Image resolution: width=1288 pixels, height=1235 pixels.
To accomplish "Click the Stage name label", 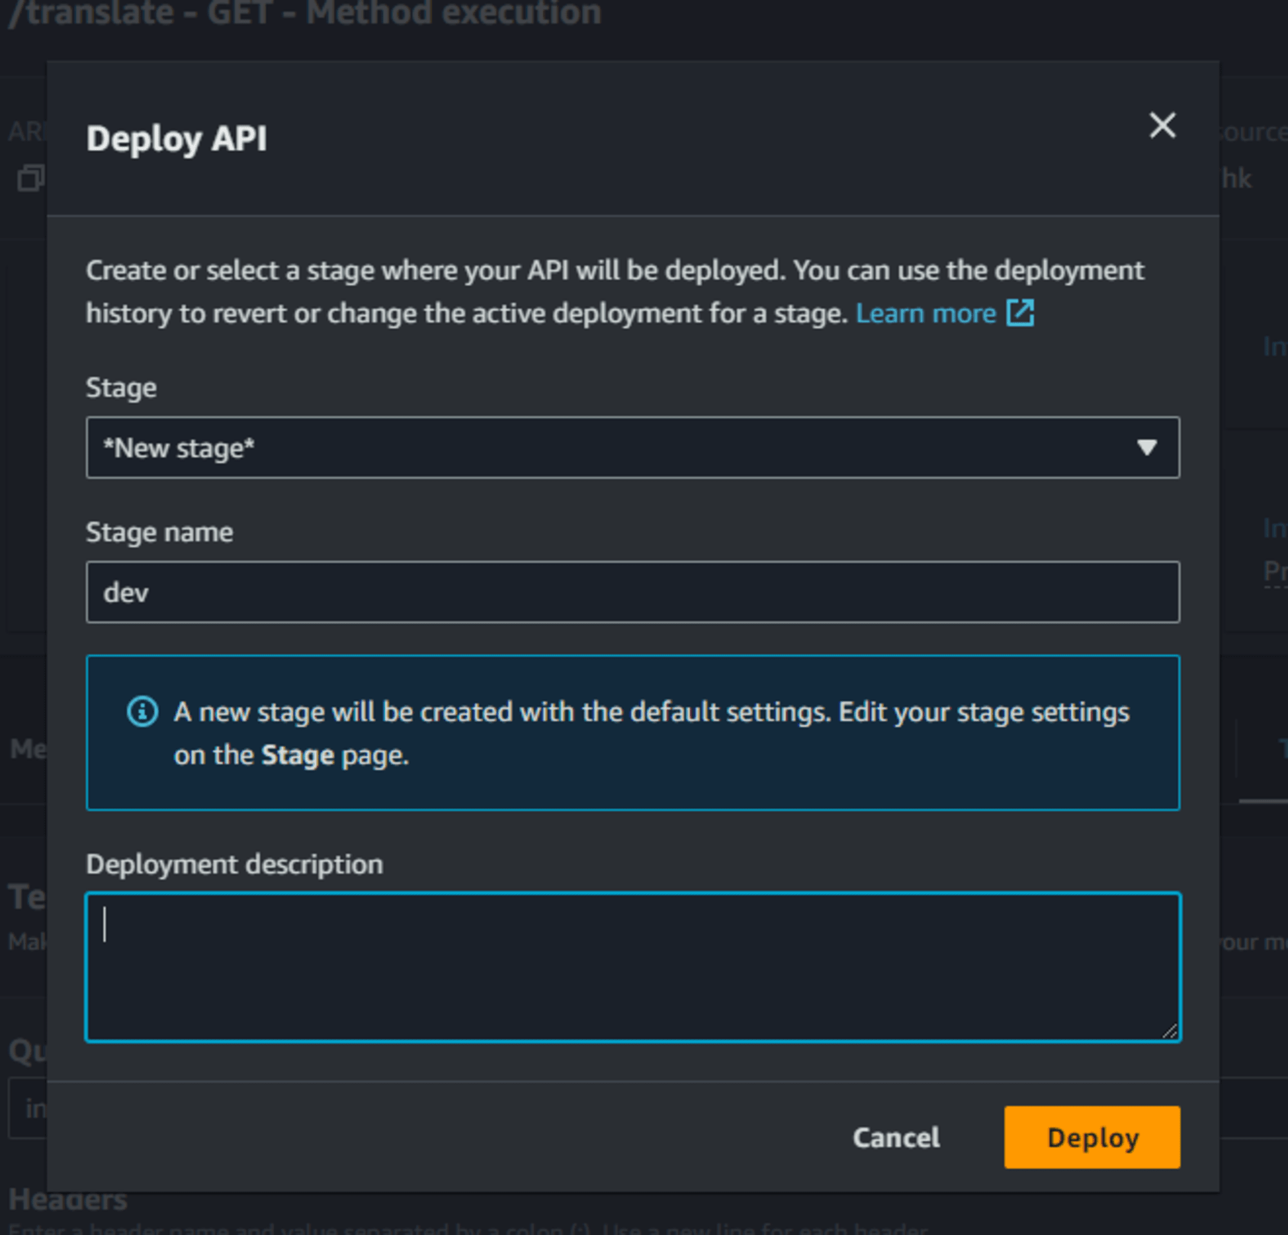I will [x=160, y=532].
